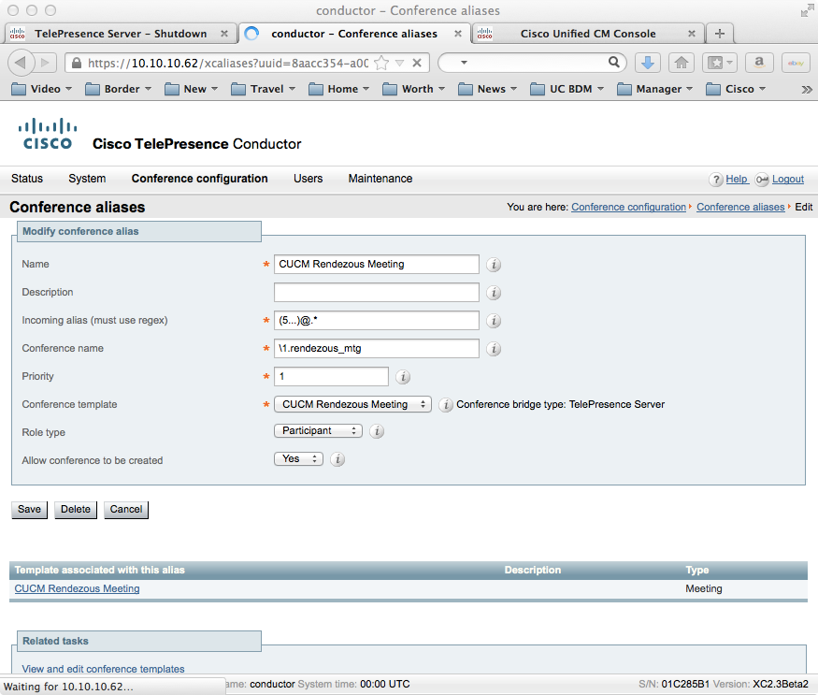Open info icon next to Priority field

click(x=403, y=377)
